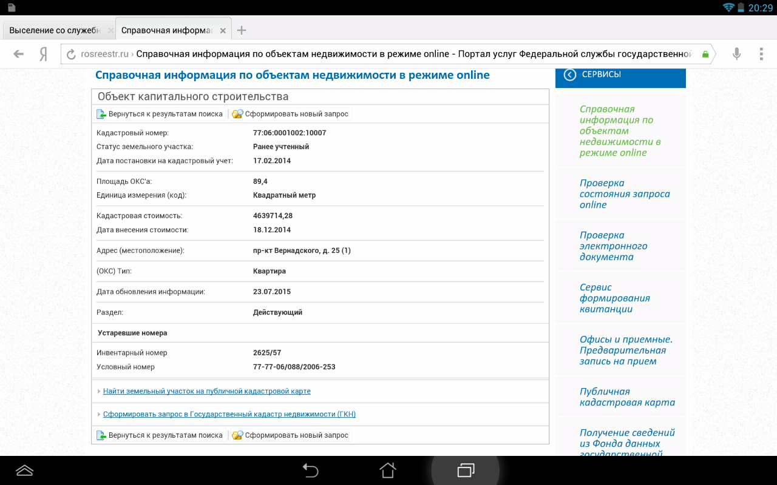Open a new tab with plus icon
This screenshot has width=777, height=485.
click(242, 30)
